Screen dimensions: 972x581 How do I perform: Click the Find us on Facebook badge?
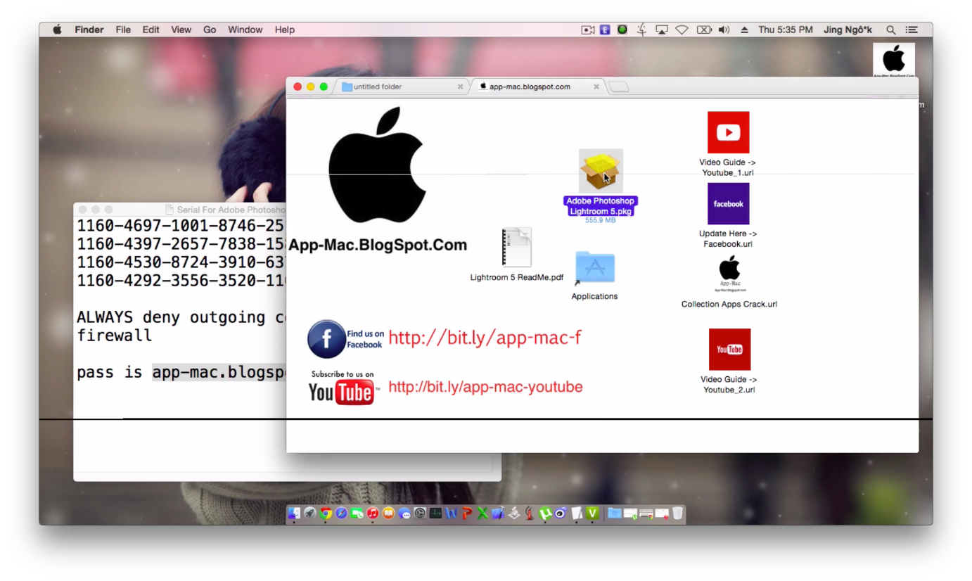point(345,339)
